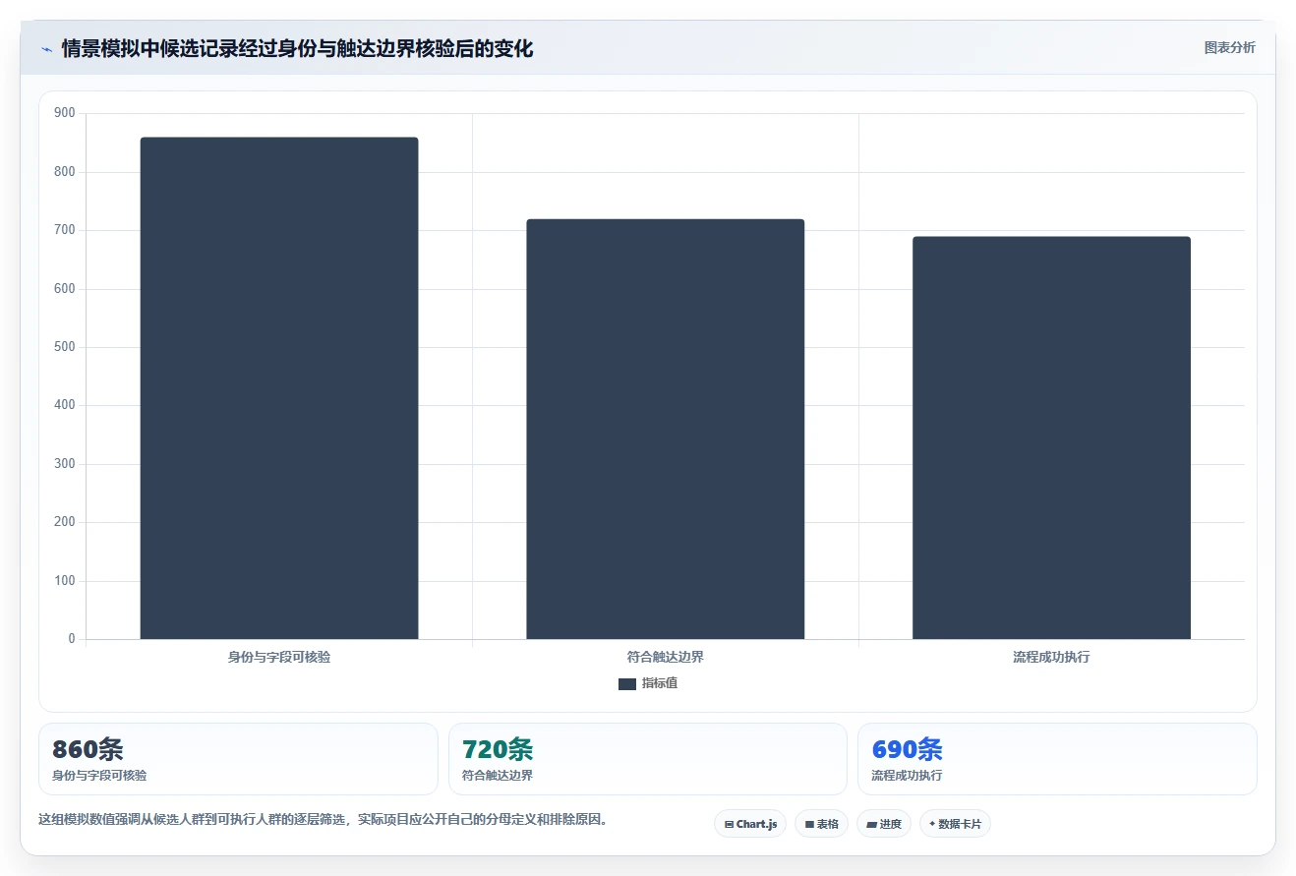Viewport: 1296px width, 876px height.
Task: Select the 进度 tag chip
Action: coord(884,824)
